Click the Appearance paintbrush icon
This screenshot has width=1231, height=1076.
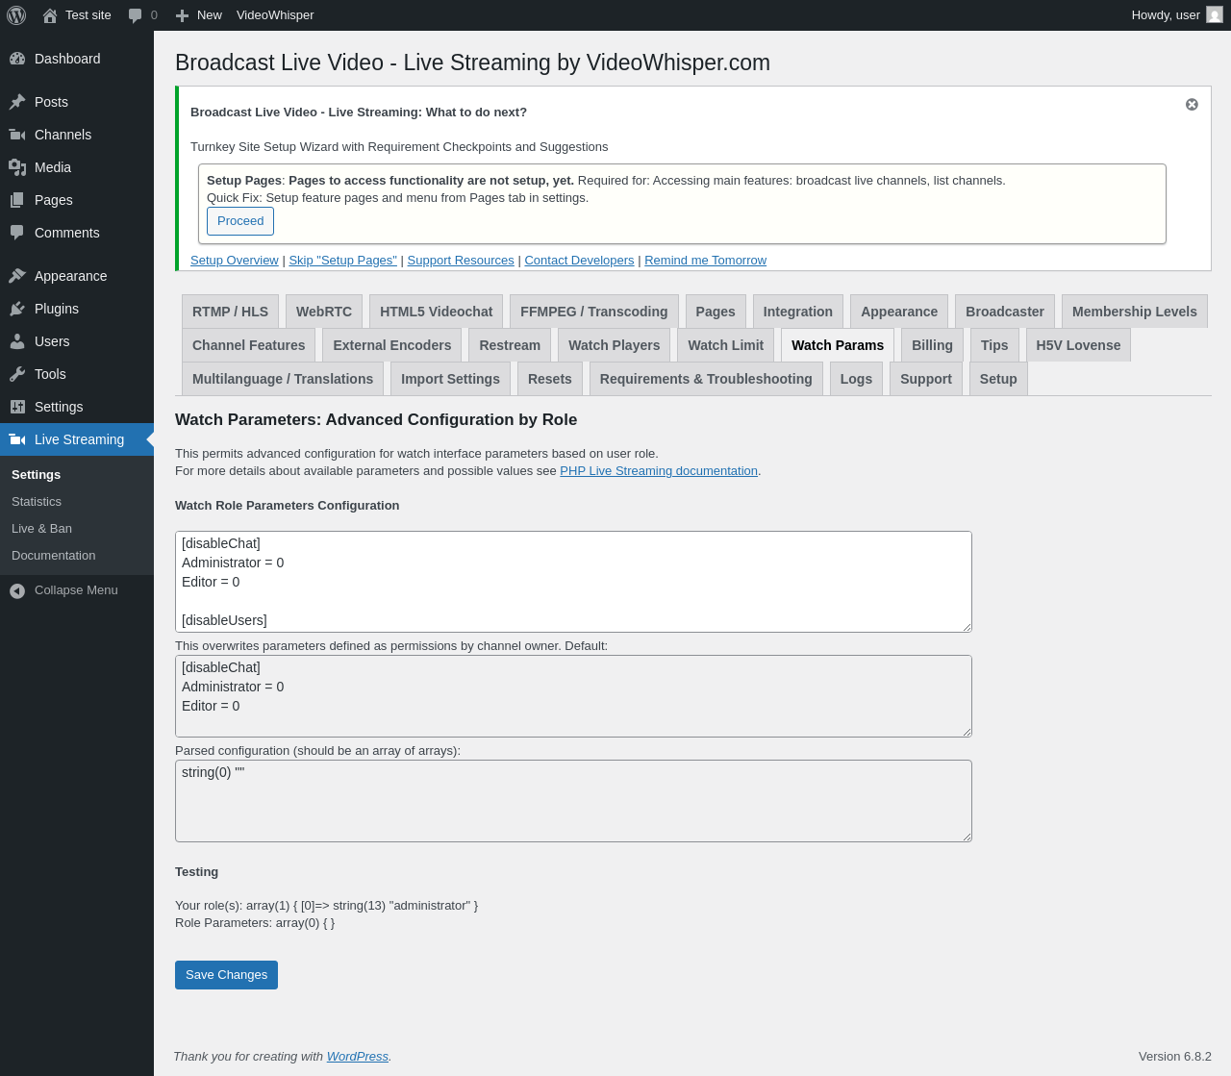pyautogui.click(x=17, y=276)
